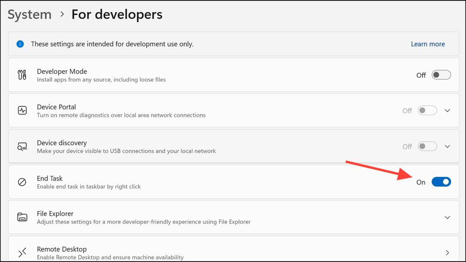This screenshot has height=262, width=466.
Task: Enable the Developer Mode toggle
Action: [441, 75]
